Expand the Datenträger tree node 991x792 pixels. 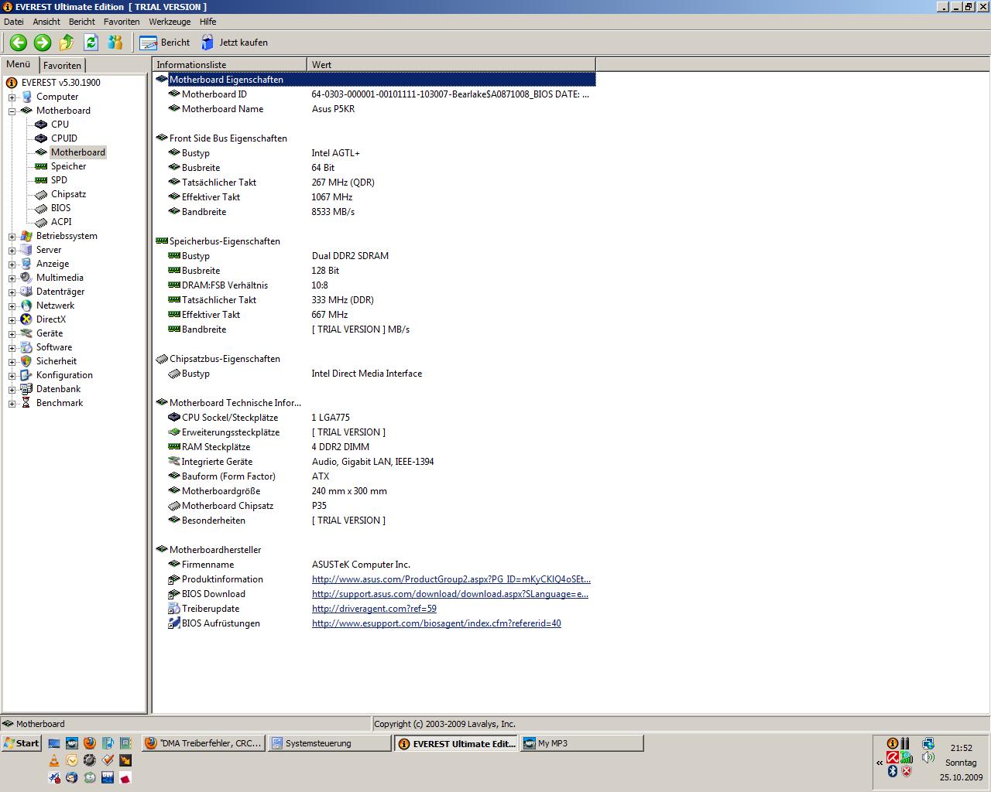pos(12,292)
